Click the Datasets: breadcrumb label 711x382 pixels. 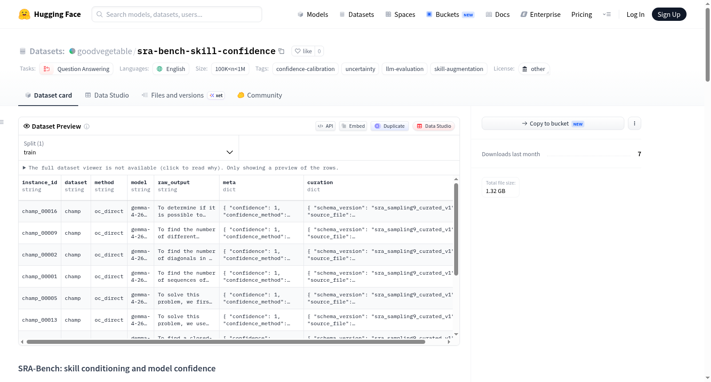[47, 51]
